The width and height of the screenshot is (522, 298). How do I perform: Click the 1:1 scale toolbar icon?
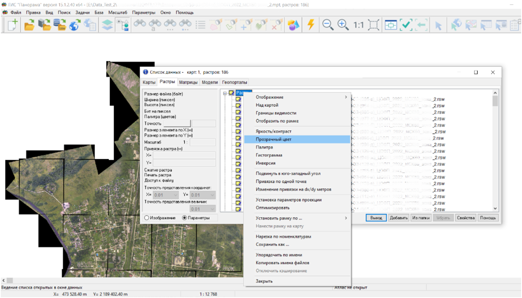click(x=358, y=25)
